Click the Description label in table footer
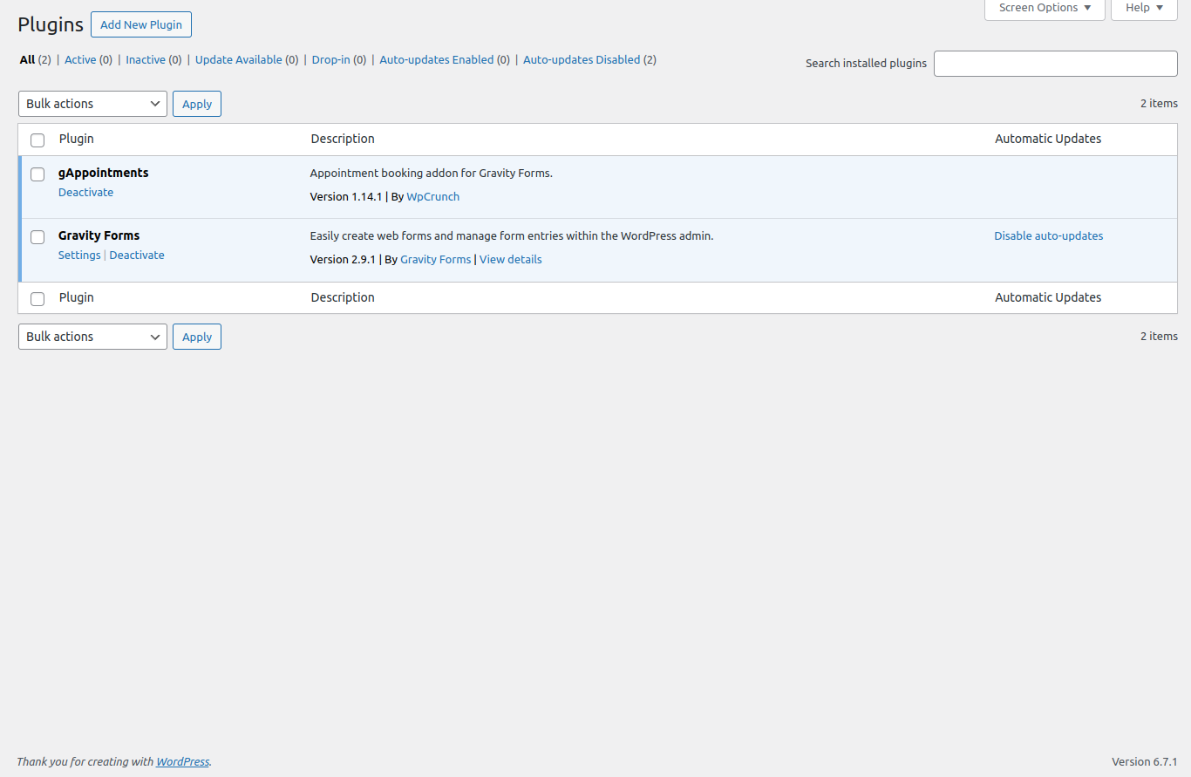 coord(343,297)
